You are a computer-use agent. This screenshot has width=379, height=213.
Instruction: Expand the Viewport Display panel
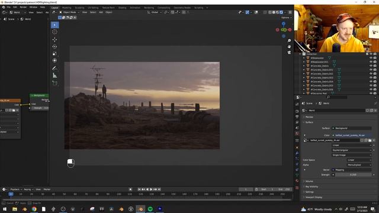[x=313, y=197]
